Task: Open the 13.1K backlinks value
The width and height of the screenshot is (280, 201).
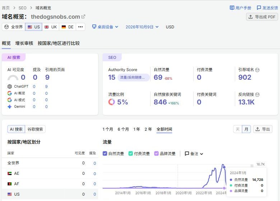Action: 246,102
